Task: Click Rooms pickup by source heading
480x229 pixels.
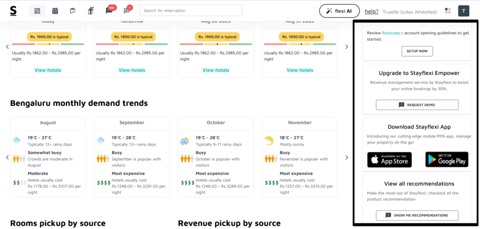Action: tap(58, 223)
